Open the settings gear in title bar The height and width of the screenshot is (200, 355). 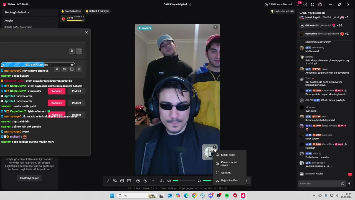point(313,4)
